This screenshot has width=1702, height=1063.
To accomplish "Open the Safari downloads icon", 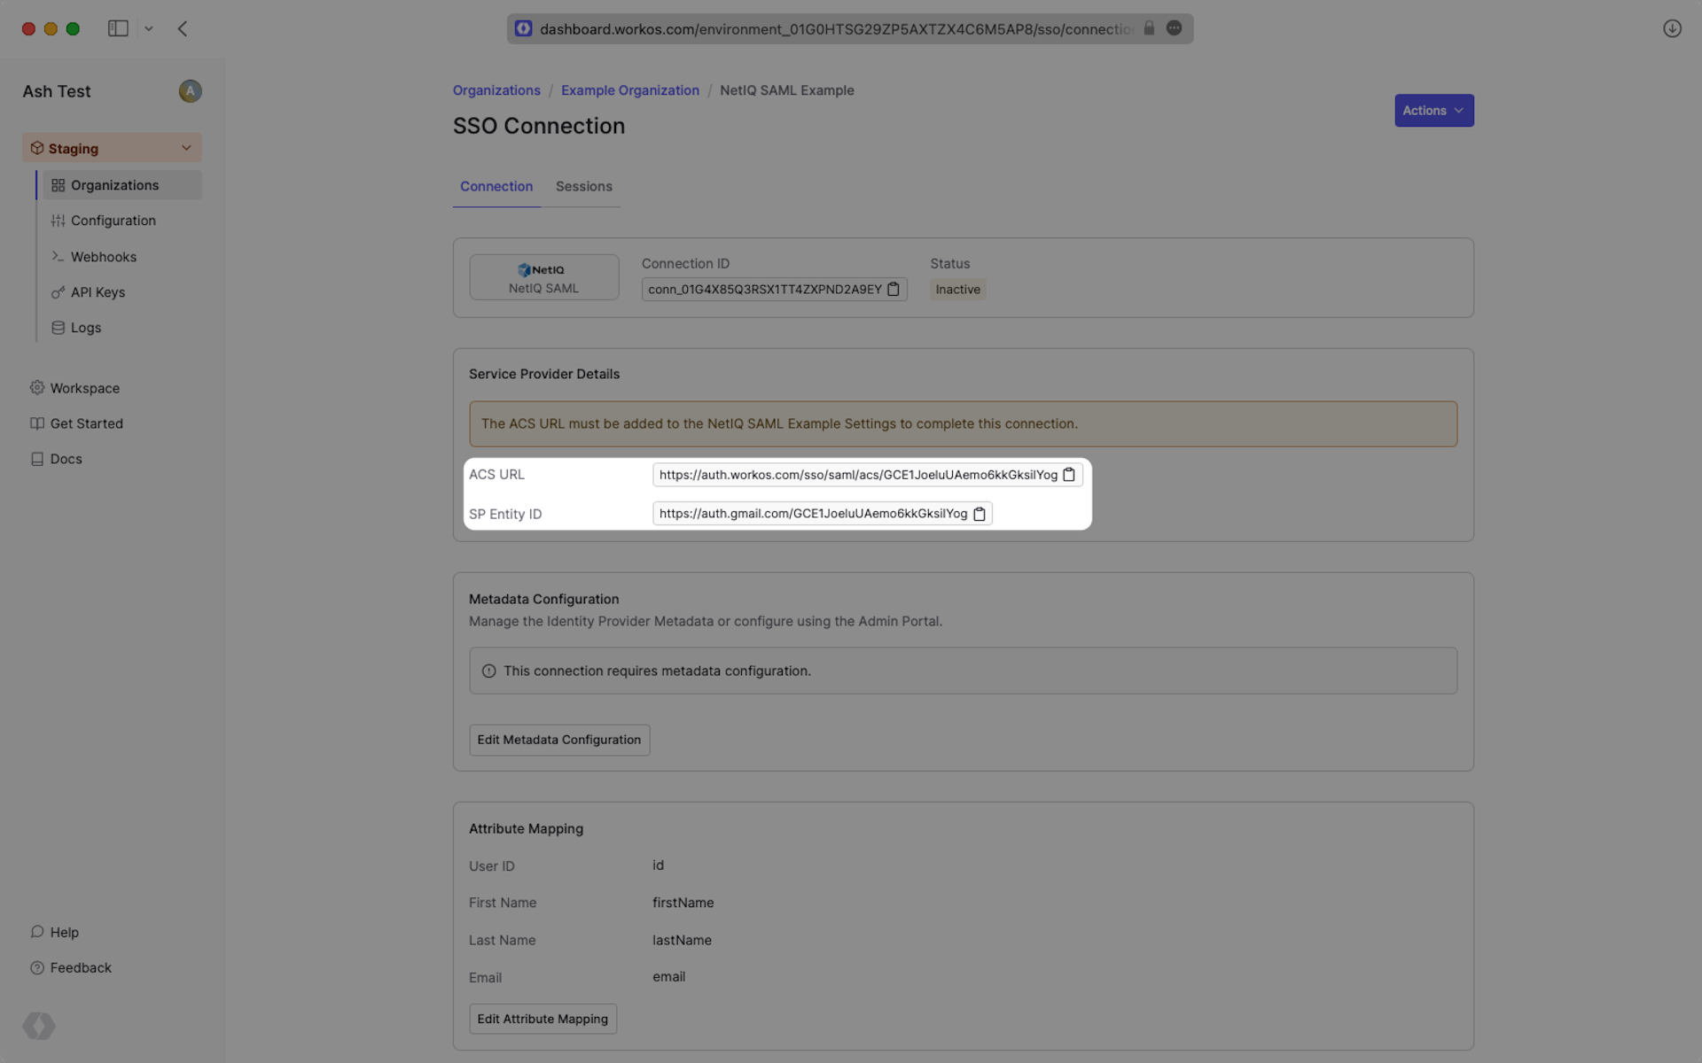I will pos(1672,28).
